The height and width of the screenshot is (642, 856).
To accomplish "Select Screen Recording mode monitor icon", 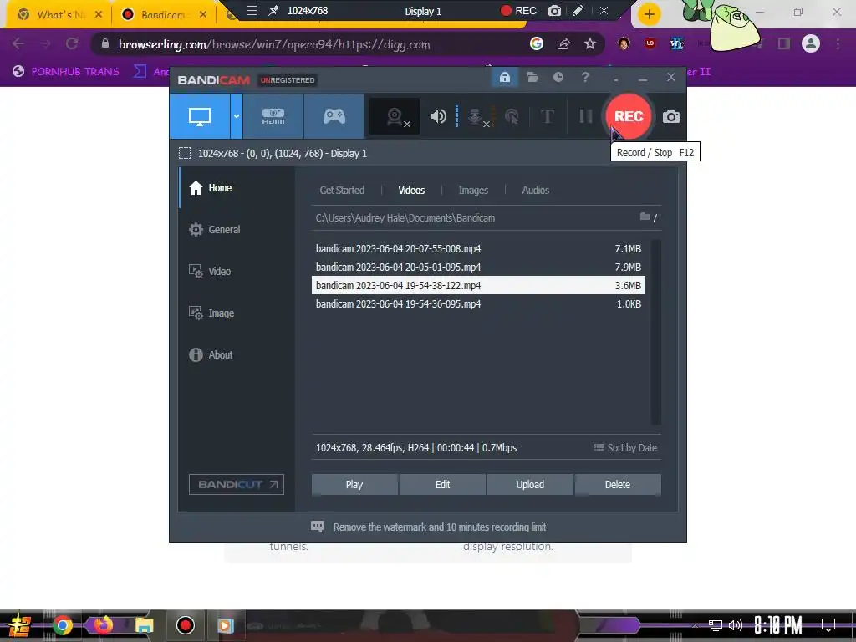I will (x=200, y=116).
